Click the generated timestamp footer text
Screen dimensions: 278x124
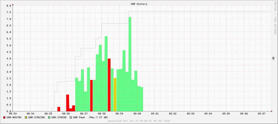click(139, 121)
